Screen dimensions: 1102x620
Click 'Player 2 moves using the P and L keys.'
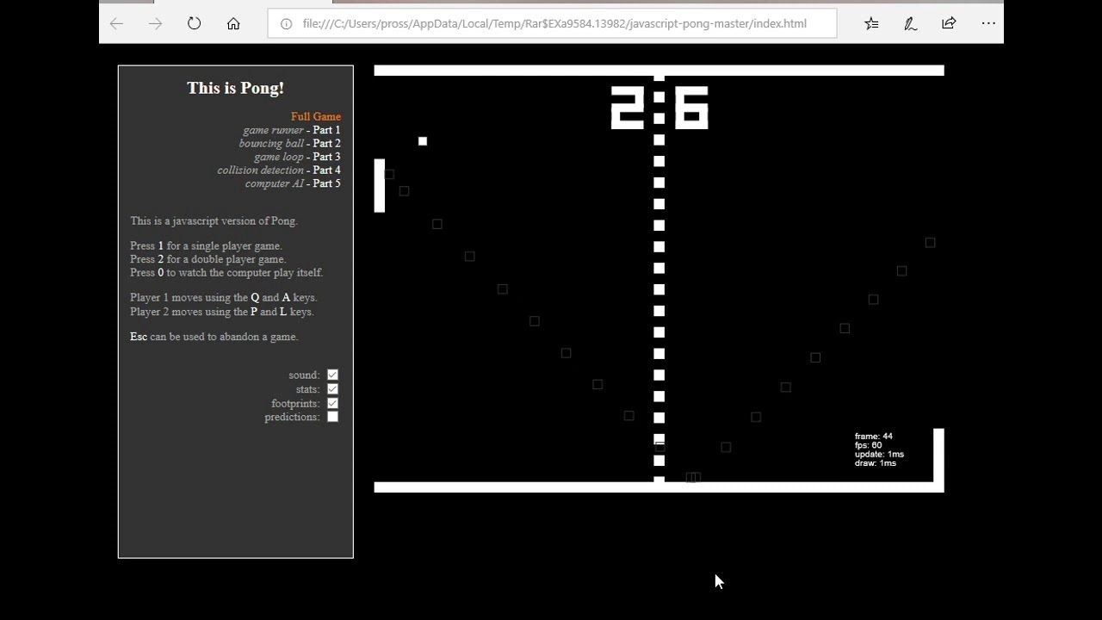coord(222,312)
